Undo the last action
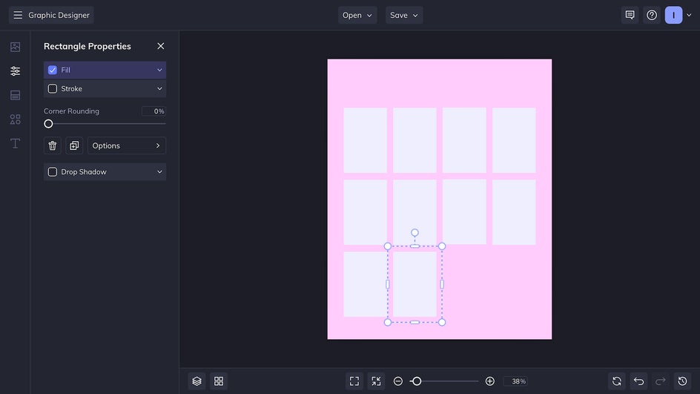This screenshot has height=394, width=700. (x=639, y=381)
